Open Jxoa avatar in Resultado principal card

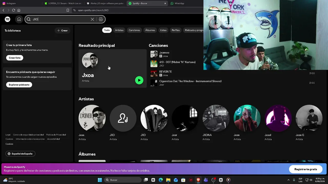pyautogui.click(x=90, y=61)
